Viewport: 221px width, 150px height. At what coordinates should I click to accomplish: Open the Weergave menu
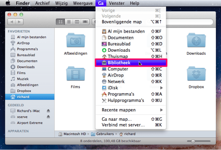(83, 3)
